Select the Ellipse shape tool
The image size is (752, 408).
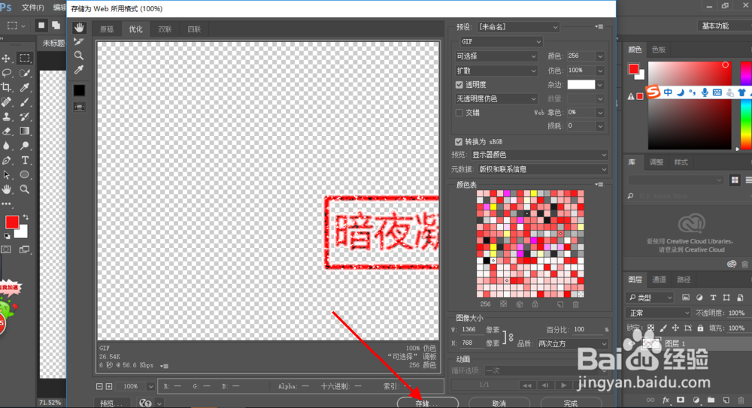click(x=25, y=174)
